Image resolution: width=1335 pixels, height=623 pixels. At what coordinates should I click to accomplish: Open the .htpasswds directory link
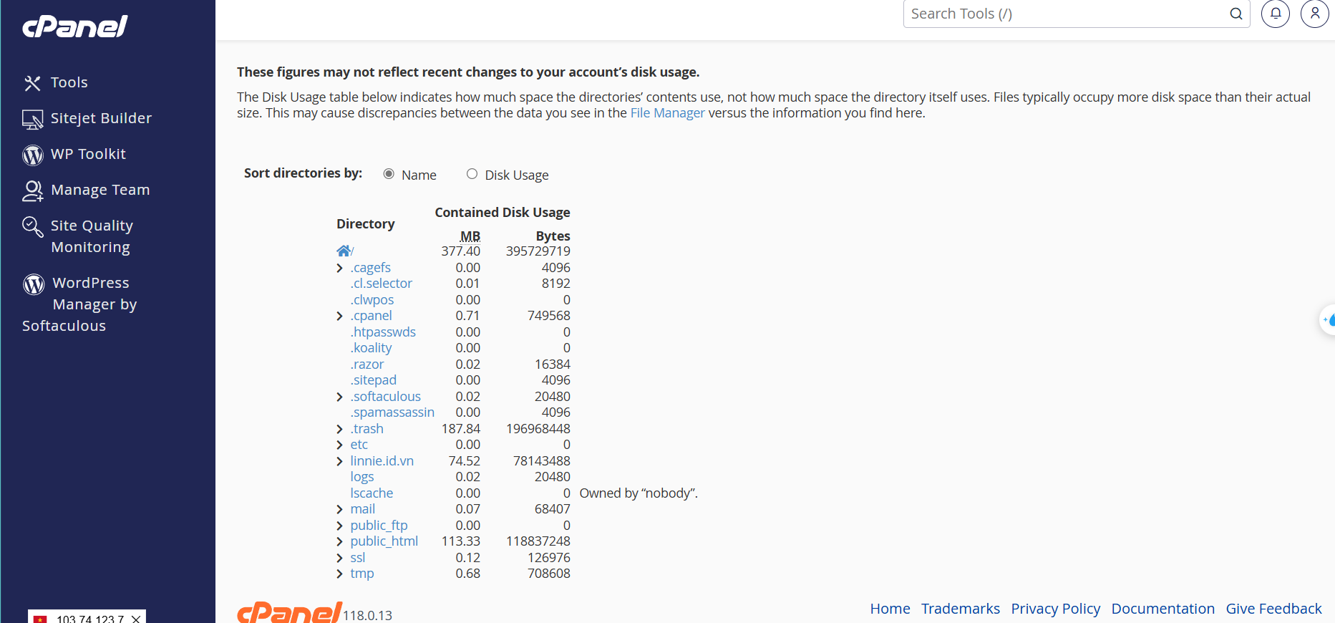pyautogui.click(x=383, y=332)
